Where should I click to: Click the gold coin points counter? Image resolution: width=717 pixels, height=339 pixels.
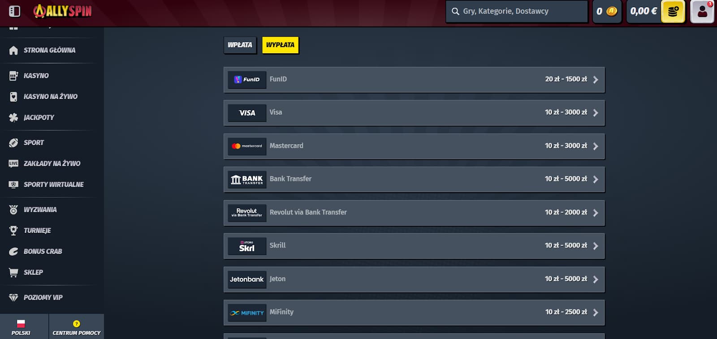point(607,12)
